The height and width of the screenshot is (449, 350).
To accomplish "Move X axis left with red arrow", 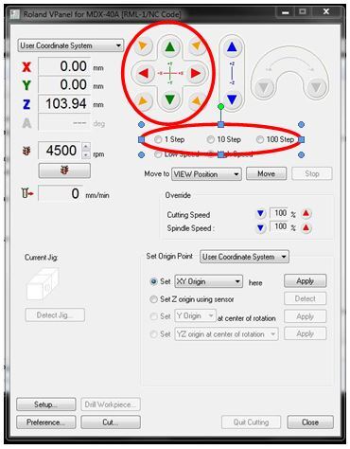I will (x=144, y=73).
